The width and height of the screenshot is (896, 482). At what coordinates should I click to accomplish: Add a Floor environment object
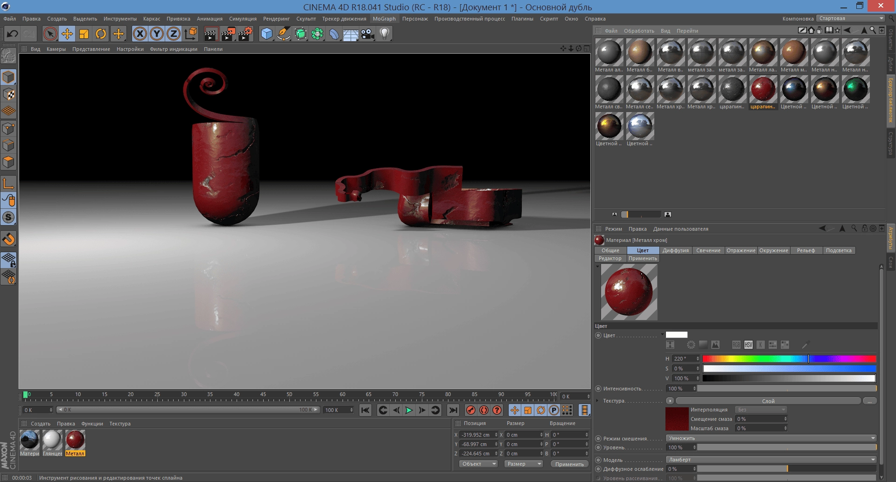tap(351, 34)
